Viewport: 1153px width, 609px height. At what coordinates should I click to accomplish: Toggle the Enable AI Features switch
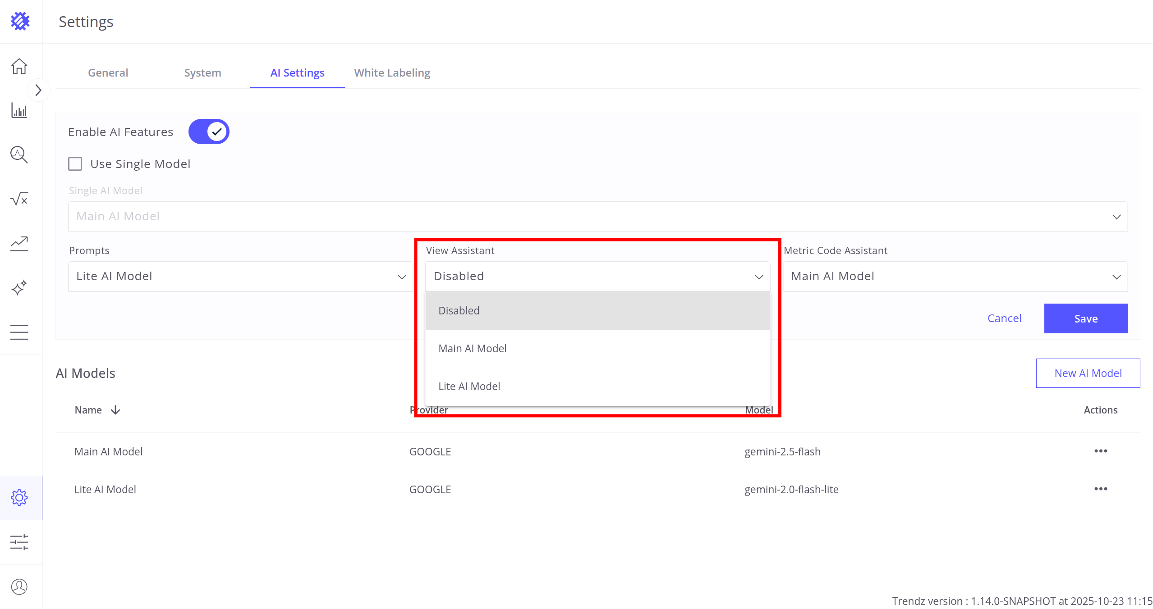pos(209,132)
